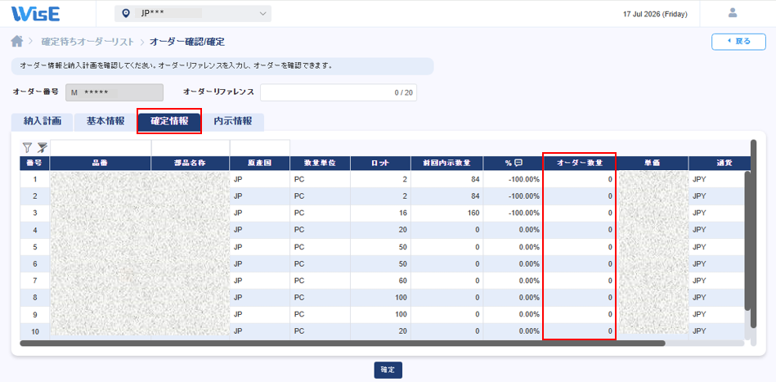Open the 基本情報 tab
This screenshot has height=382, width=776.
105,122
